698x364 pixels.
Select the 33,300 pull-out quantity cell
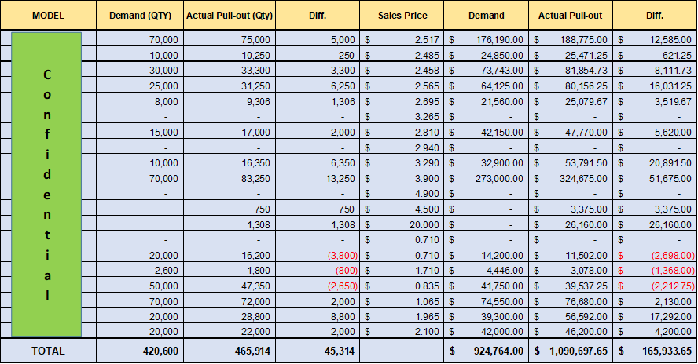pos(229,70)
